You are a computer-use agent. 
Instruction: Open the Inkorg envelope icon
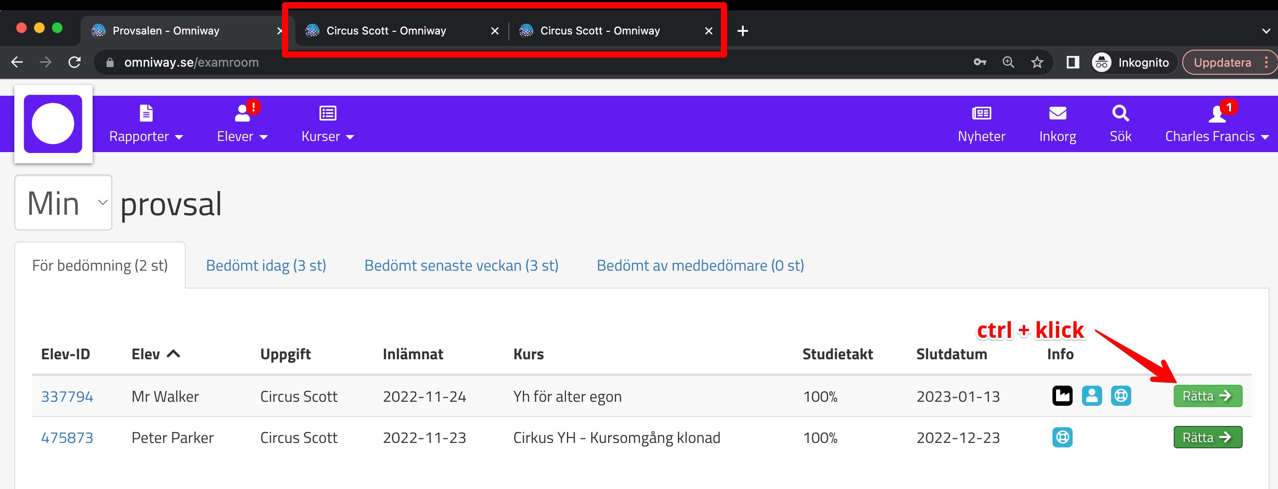(1057, 114)
